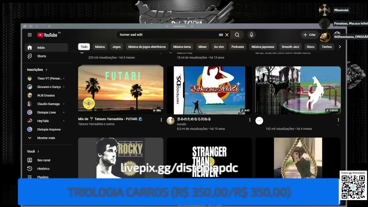This screenshot has height=207, width=368.
Task: Select the Ao vivo filter chip
Action: [219, 47]
